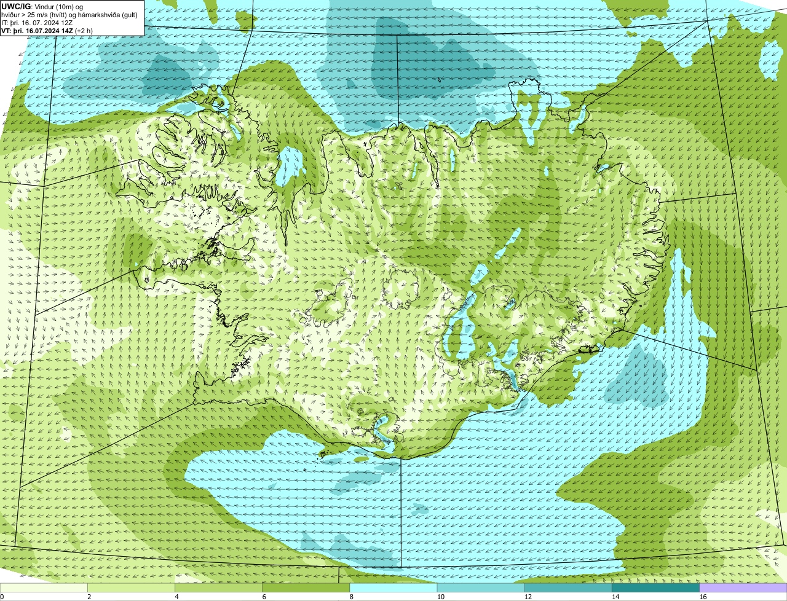Click the pale cream 0–2 m/s legend swatch
This screenshot has height=601, width=787.
click(44, 588)
